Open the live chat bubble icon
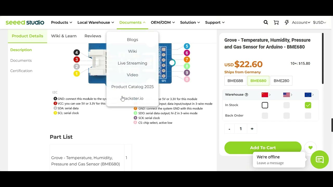Image resolution: width=333 pixels, height=187 pixels. coord(319,159)
